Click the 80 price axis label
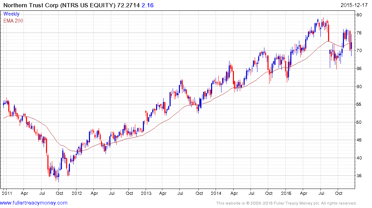 [x=359, y=15]
